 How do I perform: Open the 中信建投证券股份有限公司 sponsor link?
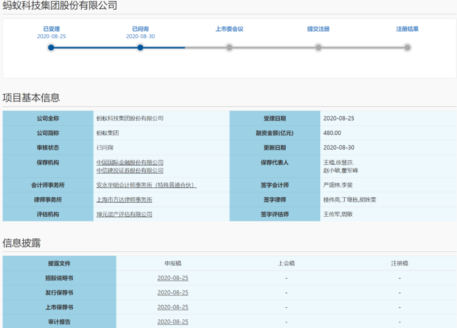[130, 171]
